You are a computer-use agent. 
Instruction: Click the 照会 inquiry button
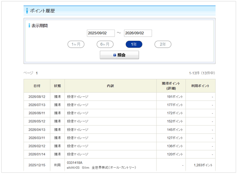click(119, 55)
